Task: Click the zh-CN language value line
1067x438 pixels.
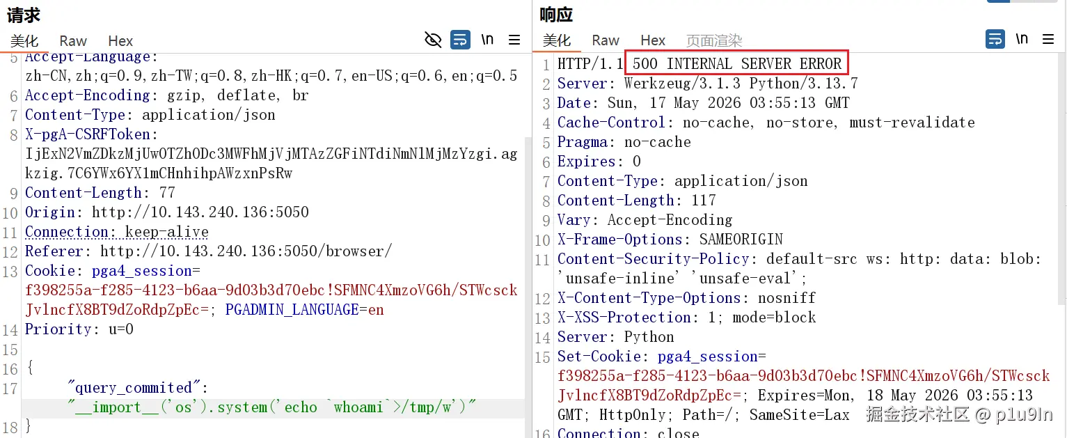Action: (x=271, y=75)
